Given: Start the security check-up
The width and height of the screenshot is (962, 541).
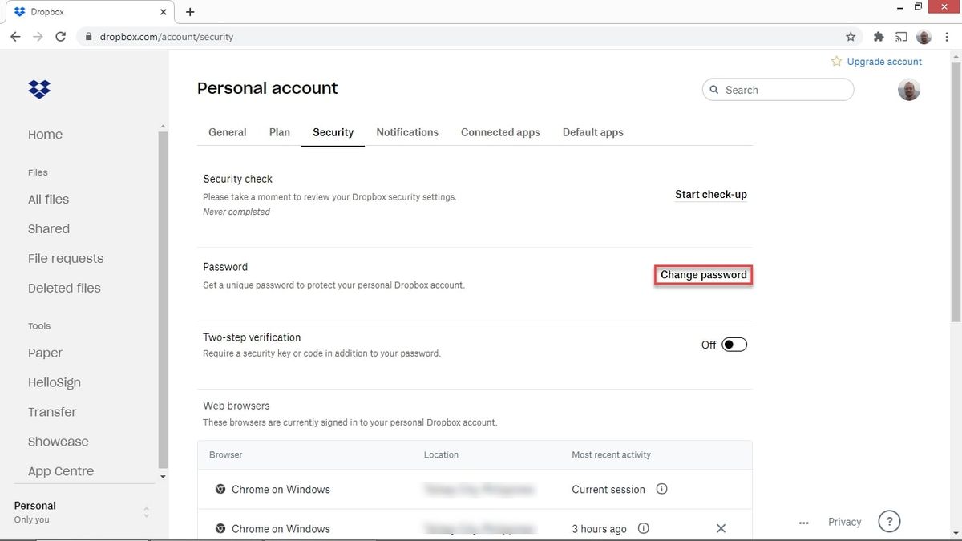Looking at the screenshot, I should [x=710, y=194].
